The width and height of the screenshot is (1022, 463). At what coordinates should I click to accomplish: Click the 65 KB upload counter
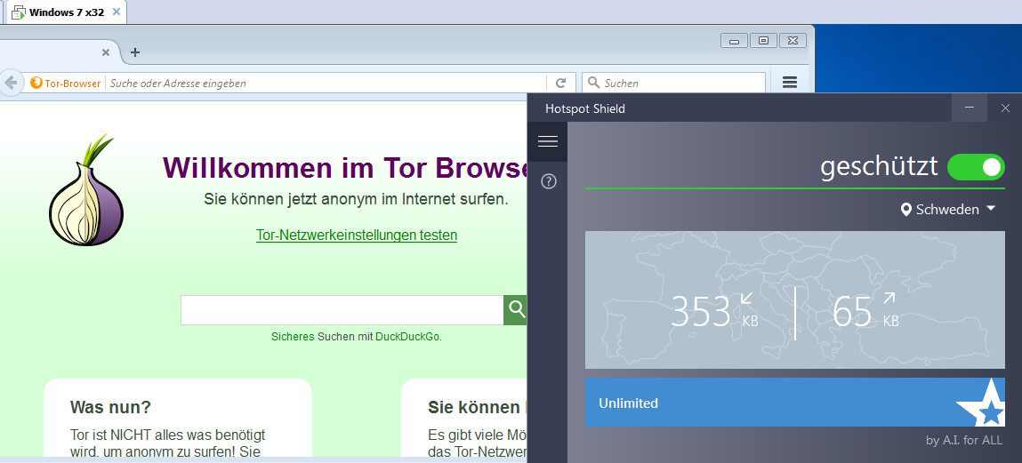tap(865, 311)
